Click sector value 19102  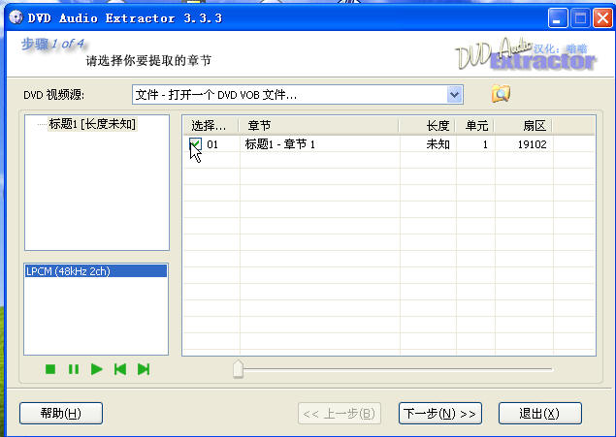(x=532, y=144)
